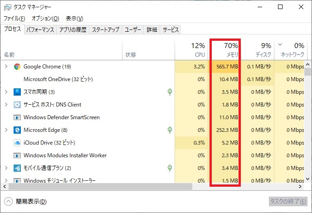Open the ファイル(F) menu
This screenshot has height=213, width=312.
(15, 19)
